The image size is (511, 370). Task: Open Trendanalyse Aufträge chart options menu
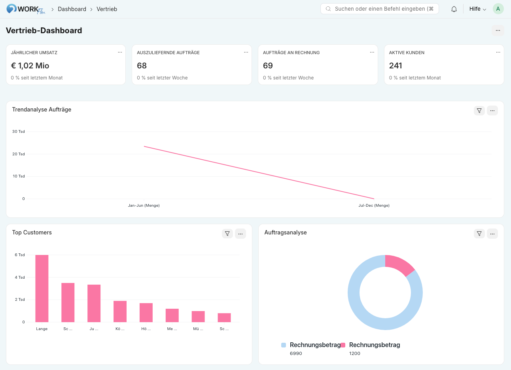coord(492,111)
